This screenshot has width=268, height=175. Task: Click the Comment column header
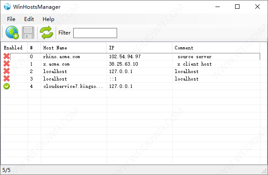pos(219,48)
